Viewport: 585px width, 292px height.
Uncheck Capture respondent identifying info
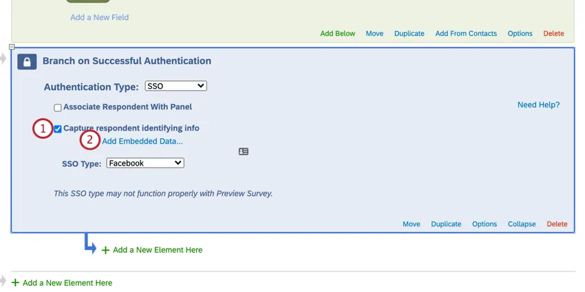58,128
